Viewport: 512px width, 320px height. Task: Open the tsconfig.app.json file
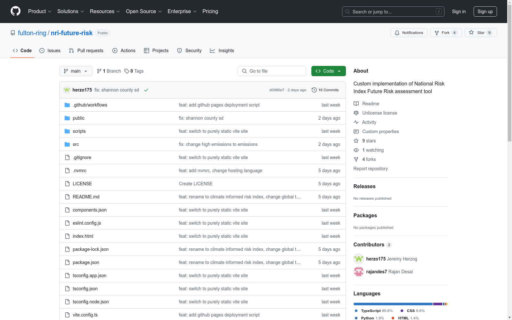[x=90, y=276]
